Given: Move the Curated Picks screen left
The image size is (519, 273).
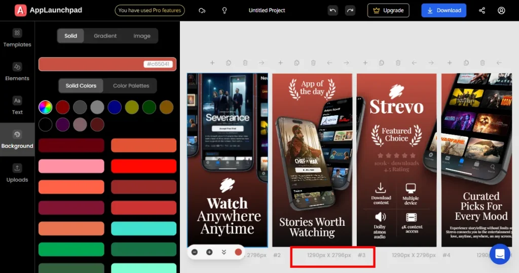Looking at the screenshot, I should (499, 62).
